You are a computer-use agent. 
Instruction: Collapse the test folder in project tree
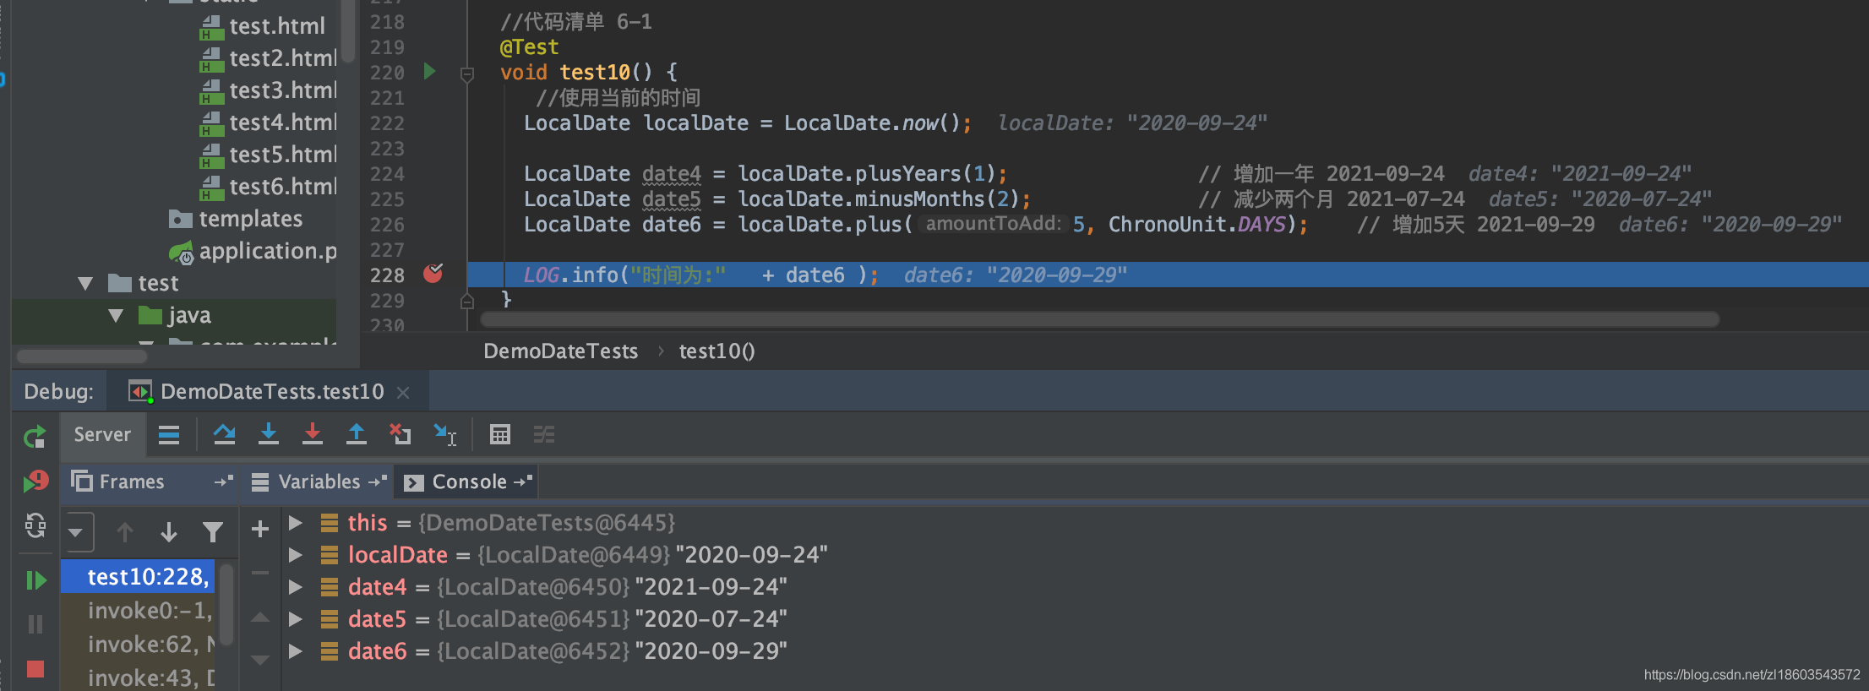[x=85, y=283]
